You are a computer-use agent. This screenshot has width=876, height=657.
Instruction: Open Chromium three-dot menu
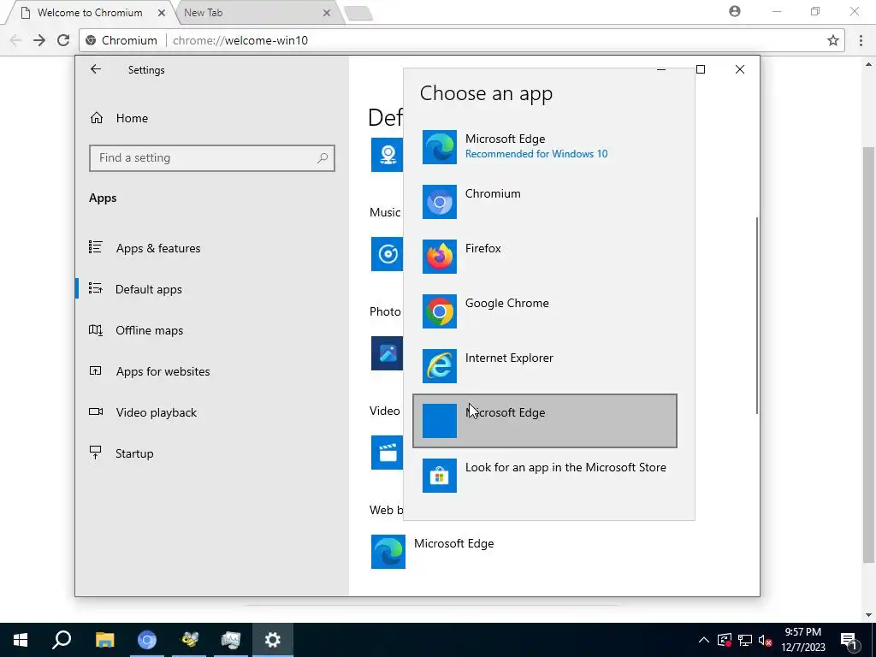(x=861, y=40)
